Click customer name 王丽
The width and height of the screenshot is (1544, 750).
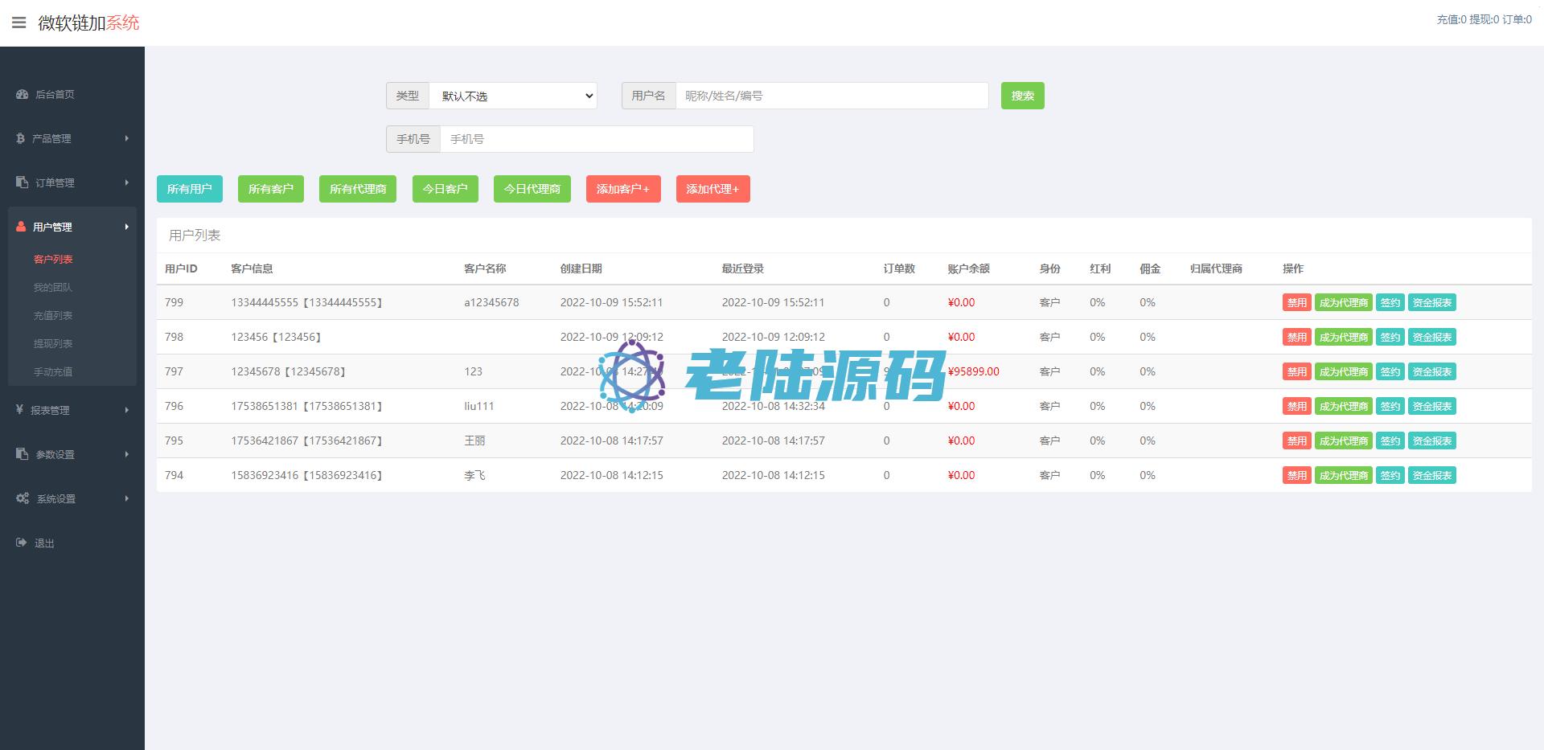point(474,441)
